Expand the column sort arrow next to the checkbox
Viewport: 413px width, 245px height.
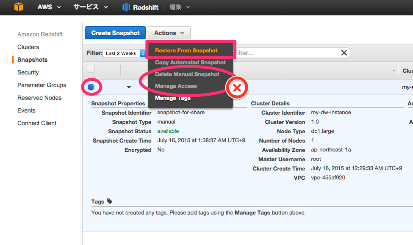click(x=129, y=87)
